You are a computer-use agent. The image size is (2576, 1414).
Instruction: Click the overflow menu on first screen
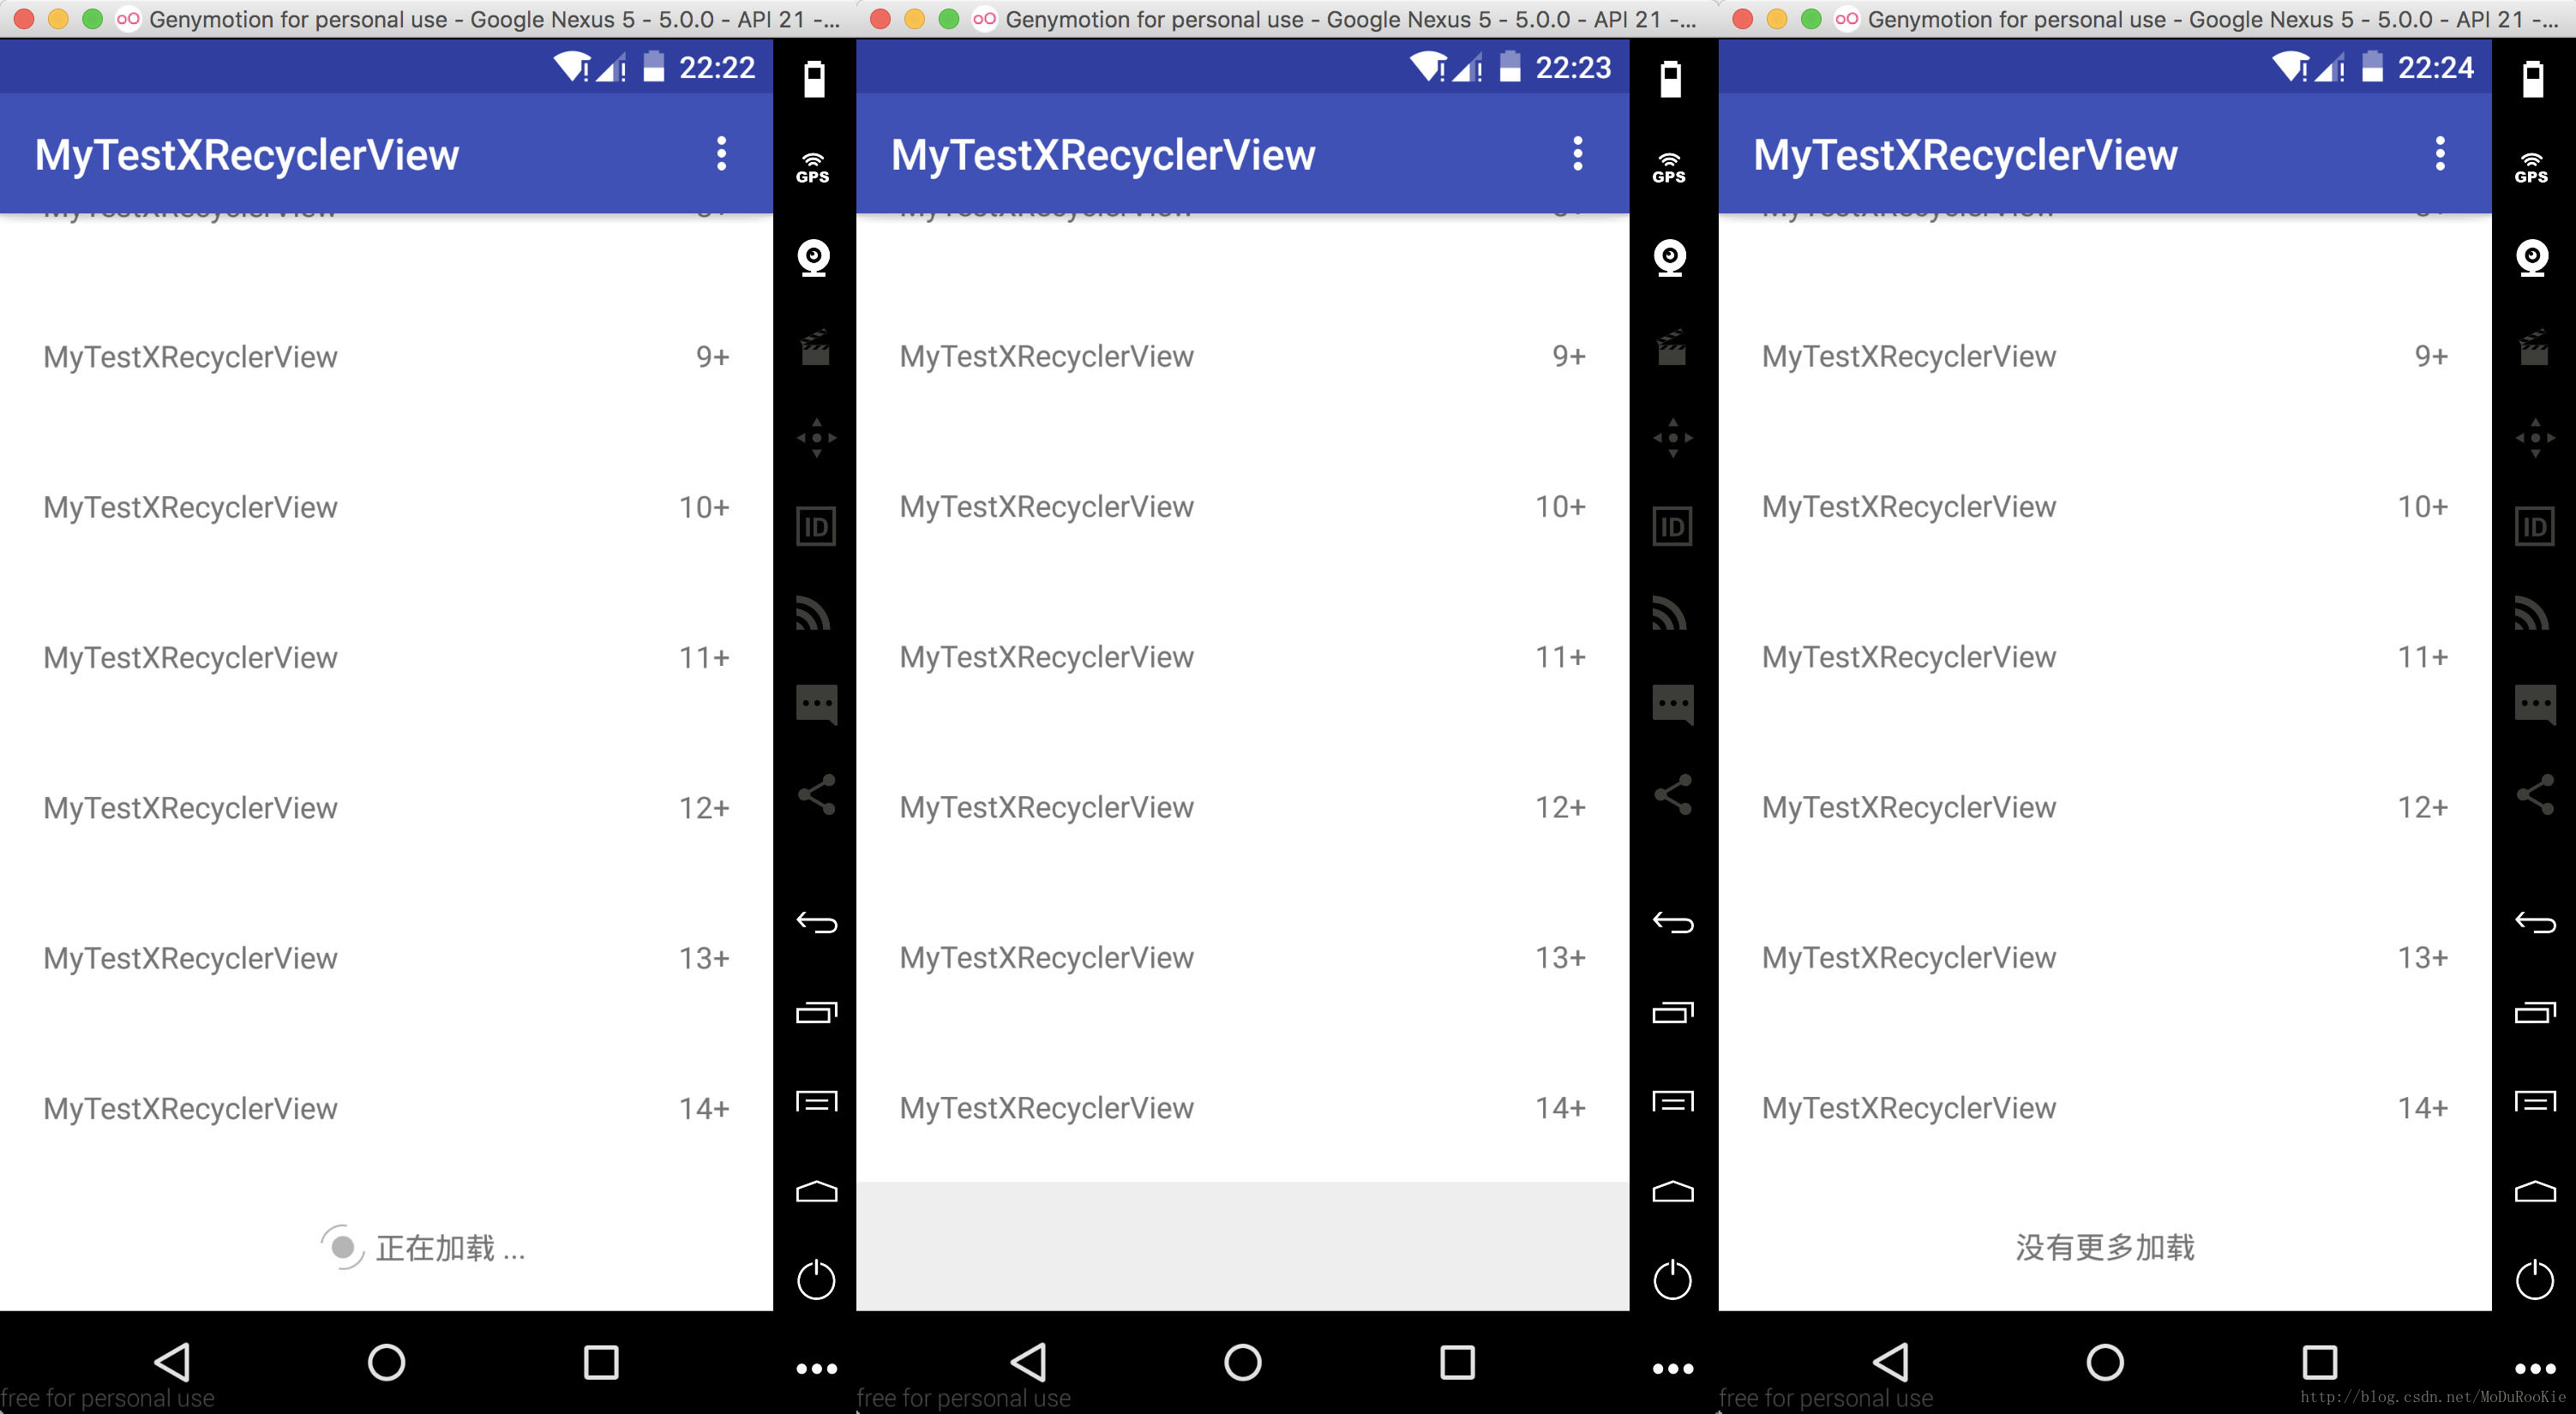(719, 155)
